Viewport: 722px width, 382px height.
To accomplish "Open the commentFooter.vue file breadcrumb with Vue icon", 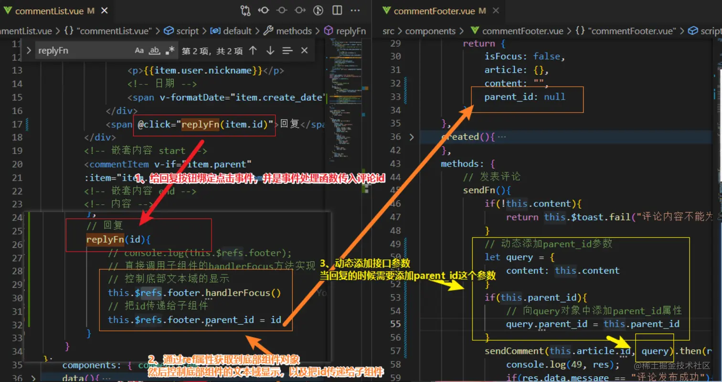I will pos(517,31).
